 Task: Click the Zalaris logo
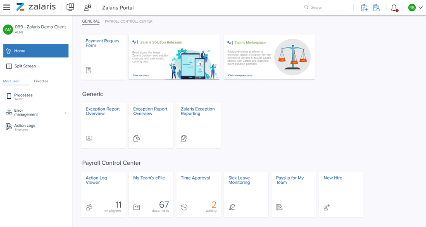36,7
